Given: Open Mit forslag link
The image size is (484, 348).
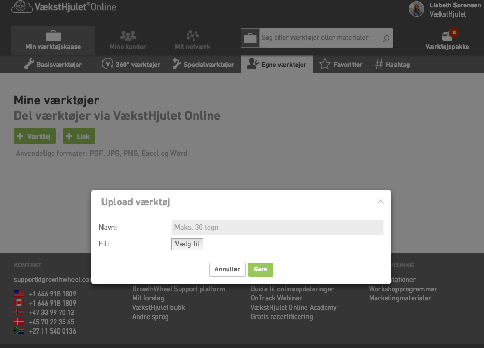Looking at the screenshot, I should click(148, 298).
